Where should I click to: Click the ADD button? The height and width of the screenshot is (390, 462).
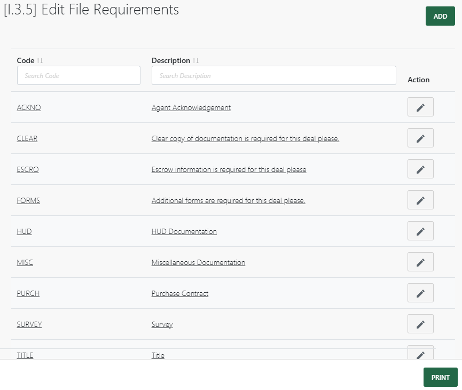click(440, 16)
